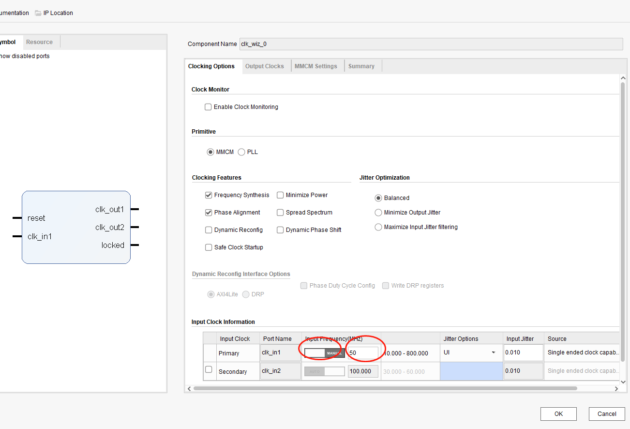
Task: Select Minimize Output Jitter option
Action: [378, 213]
